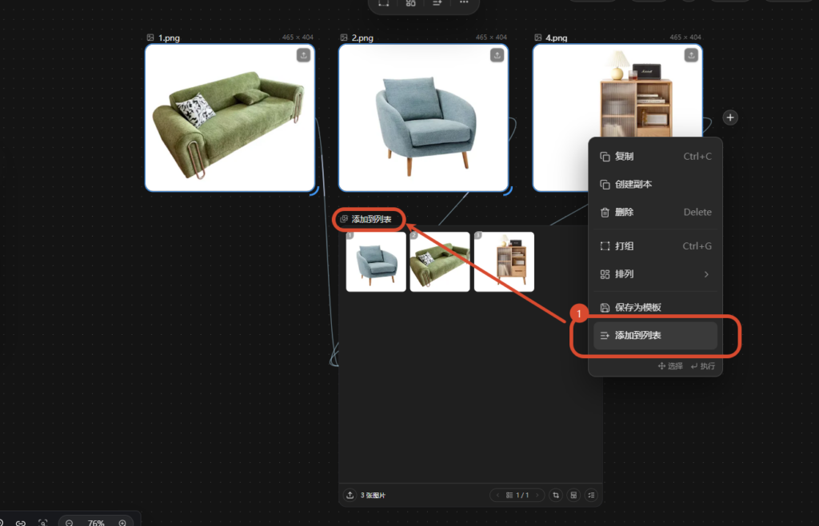Viewport: 819px width, 526px height.
Task: Expand the 排列 submenu arrow
Action: click(706, 274)
